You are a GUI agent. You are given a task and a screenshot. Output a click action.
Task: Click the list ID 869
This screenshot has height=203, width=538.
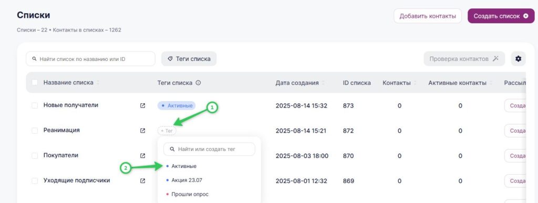tap(348, 181)
